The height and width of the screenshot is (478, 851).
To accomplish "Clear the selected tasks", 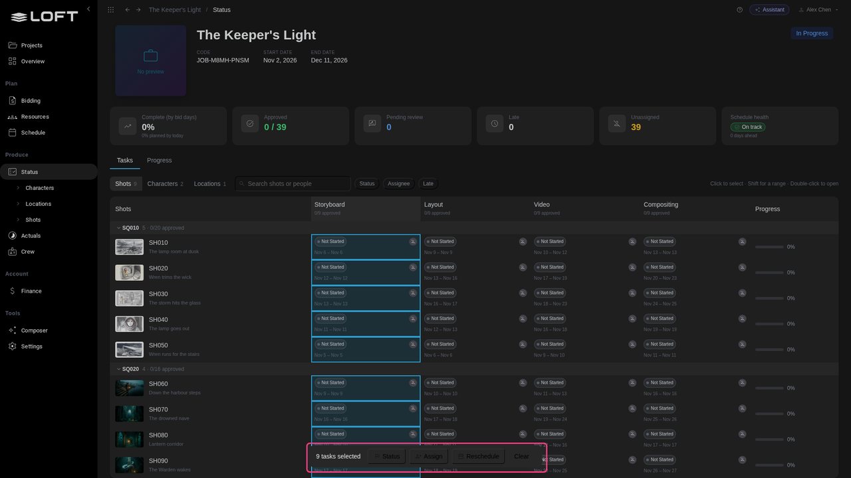I will click(x=522, y=457).
